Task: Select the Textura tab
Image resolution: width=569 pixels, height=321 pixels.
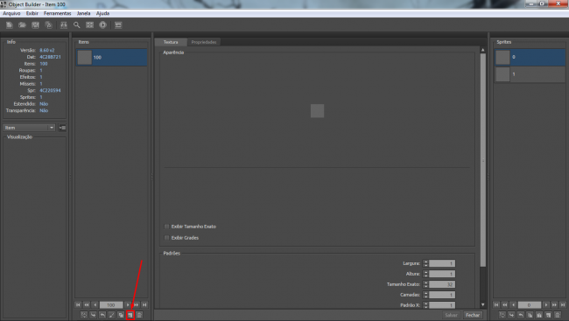Action: 171,42
